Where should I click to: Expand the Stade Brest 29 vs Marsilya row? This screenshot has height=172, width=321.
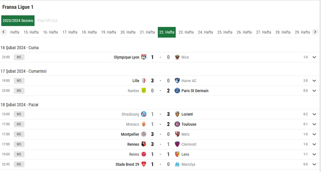[x=314, y=164]
